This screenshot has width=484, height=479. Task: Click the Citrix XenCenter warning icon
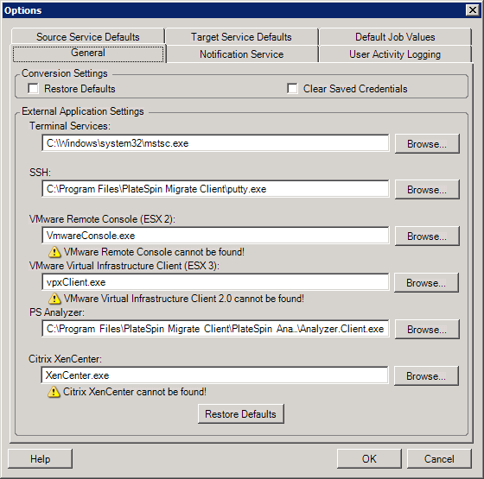pos(54,392)
